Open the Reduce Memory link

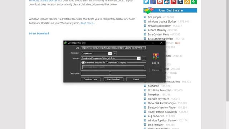point(157,30)
